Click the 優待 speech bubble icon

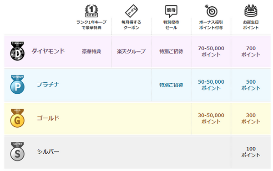pyautogui.click(x=171, y=11)
